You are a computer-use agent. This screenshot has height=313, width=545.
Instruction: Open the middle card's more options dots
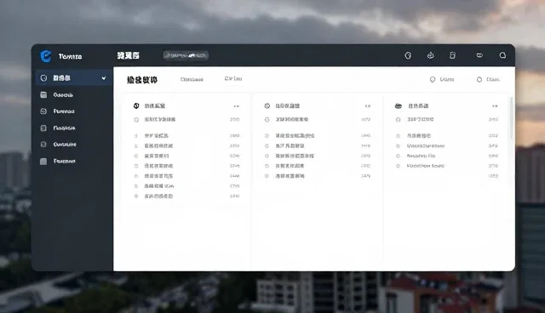point(368,106)
